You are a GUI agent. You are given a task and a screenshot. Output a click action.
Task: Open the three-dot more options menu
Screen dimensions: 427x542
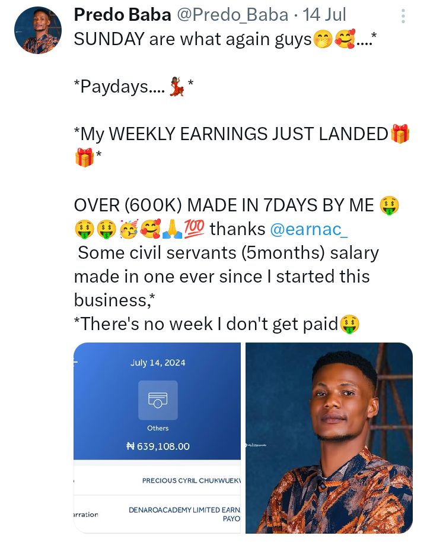tap(403, 16)
